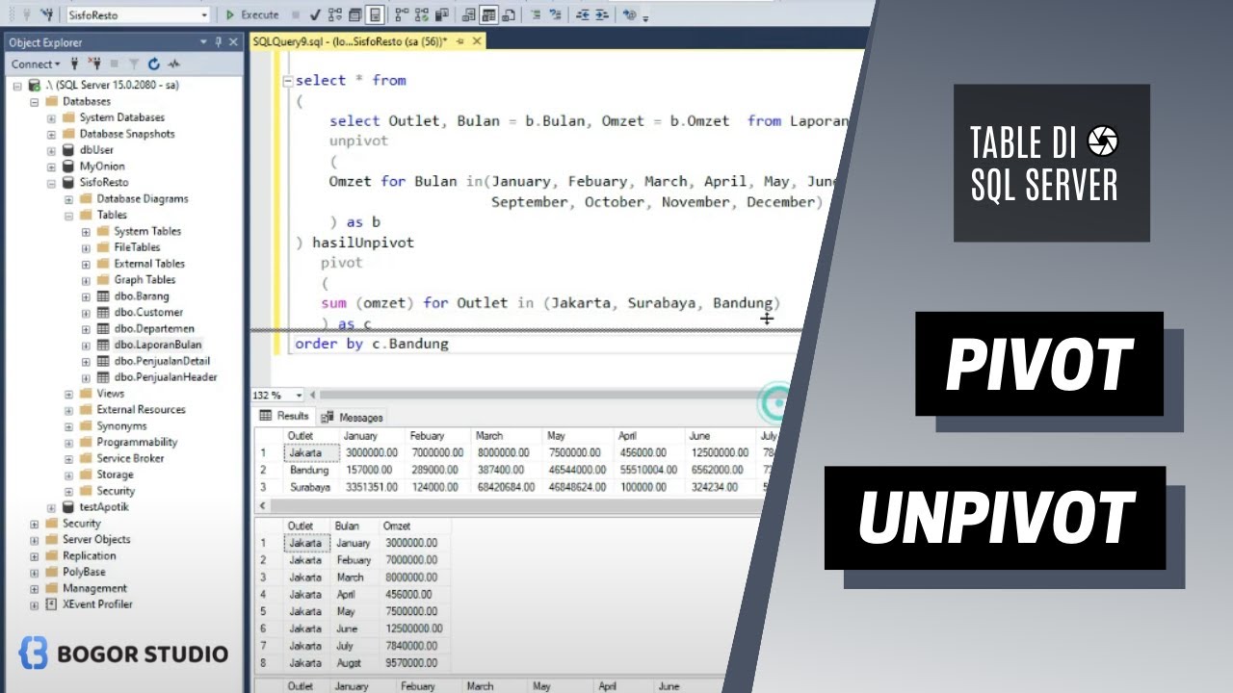Click the Omzet column header in second grid

(397, 526)
